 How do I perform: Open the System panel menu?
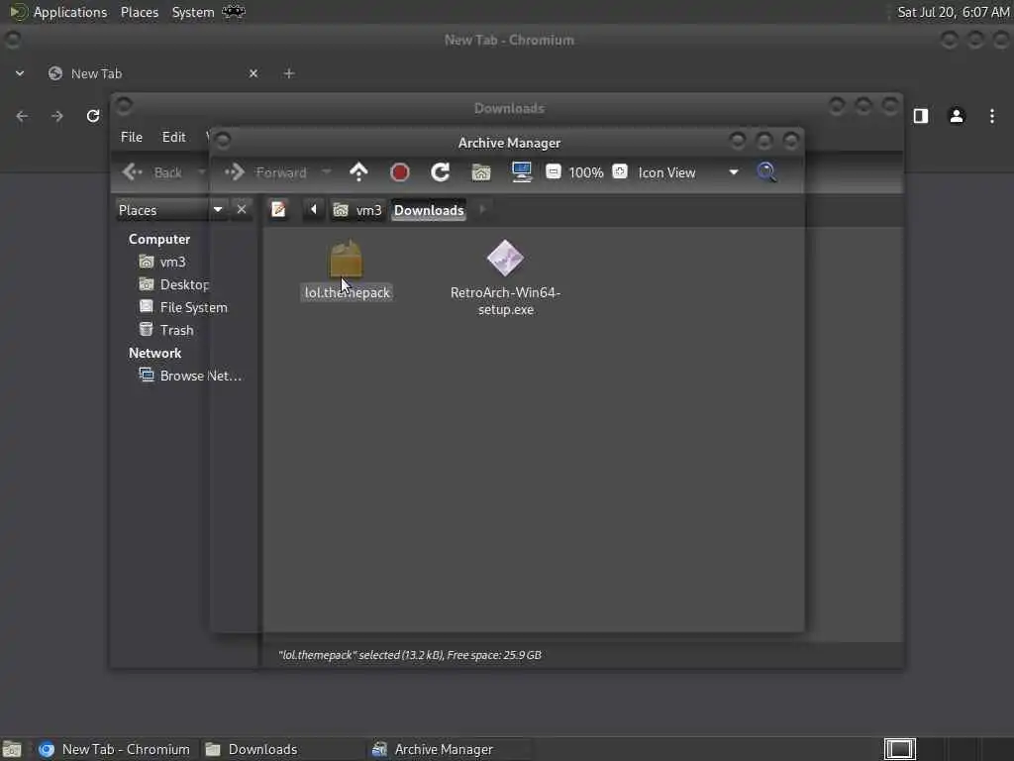click(x=193, y=12)
